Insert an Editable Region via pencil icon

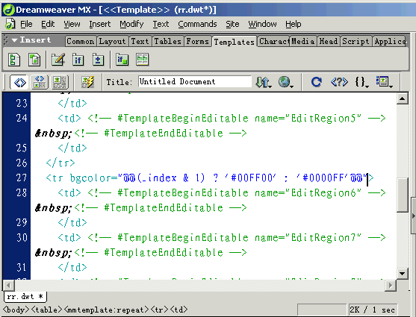(x=58, y=60)
